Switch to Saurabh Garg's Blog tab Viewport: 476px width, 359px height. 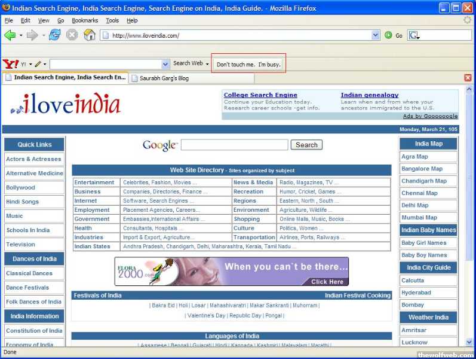tap(192, 78)
